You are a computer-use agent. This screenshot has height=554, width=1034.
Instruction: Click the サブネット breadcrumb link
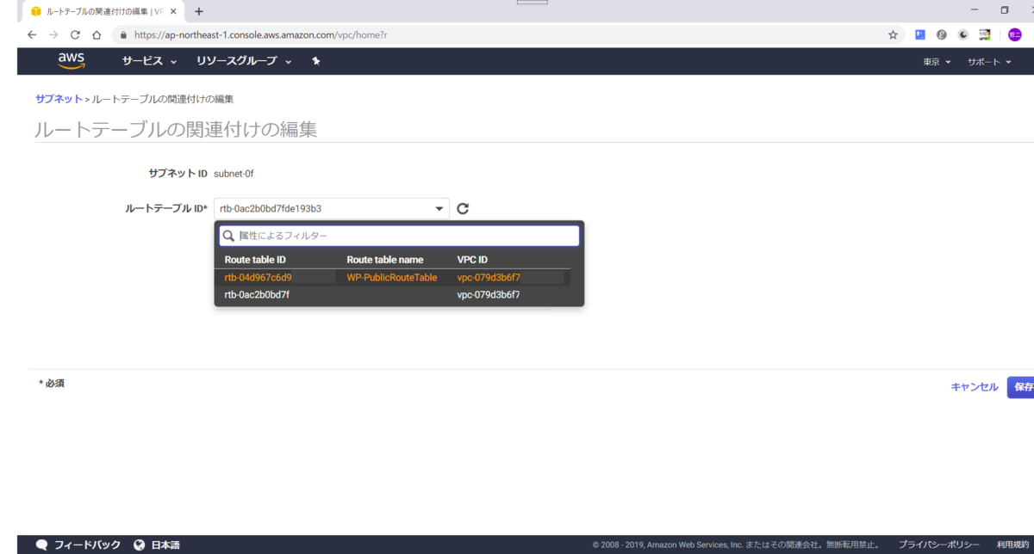click(58, 99)
